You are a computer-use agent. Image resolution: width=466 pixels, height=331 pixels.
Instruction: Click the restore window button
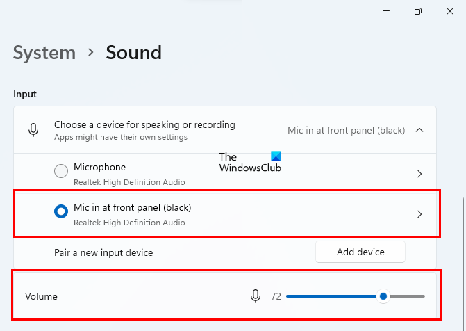click(x=417, y=11)
